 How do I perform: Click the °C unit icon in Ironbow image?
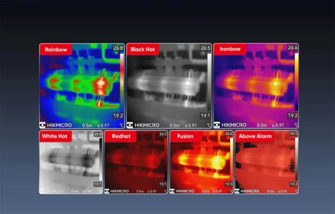(x=296, y=126)
